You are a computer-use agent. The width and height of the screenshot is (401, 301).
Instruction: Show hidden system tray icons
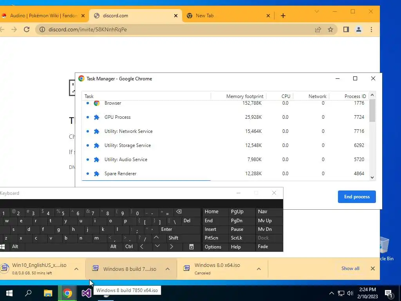pyautogui.click(x=331, y=293)
